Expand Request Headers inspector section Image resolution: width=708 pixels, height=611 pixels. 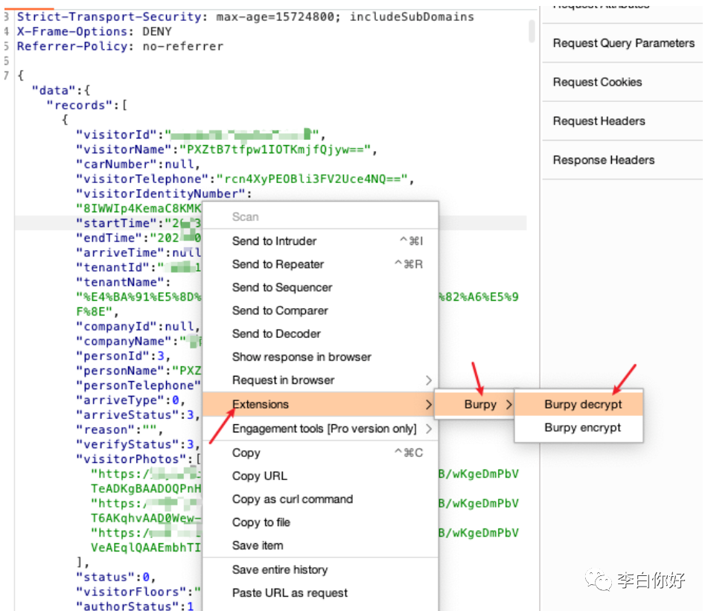pos(622,121)
